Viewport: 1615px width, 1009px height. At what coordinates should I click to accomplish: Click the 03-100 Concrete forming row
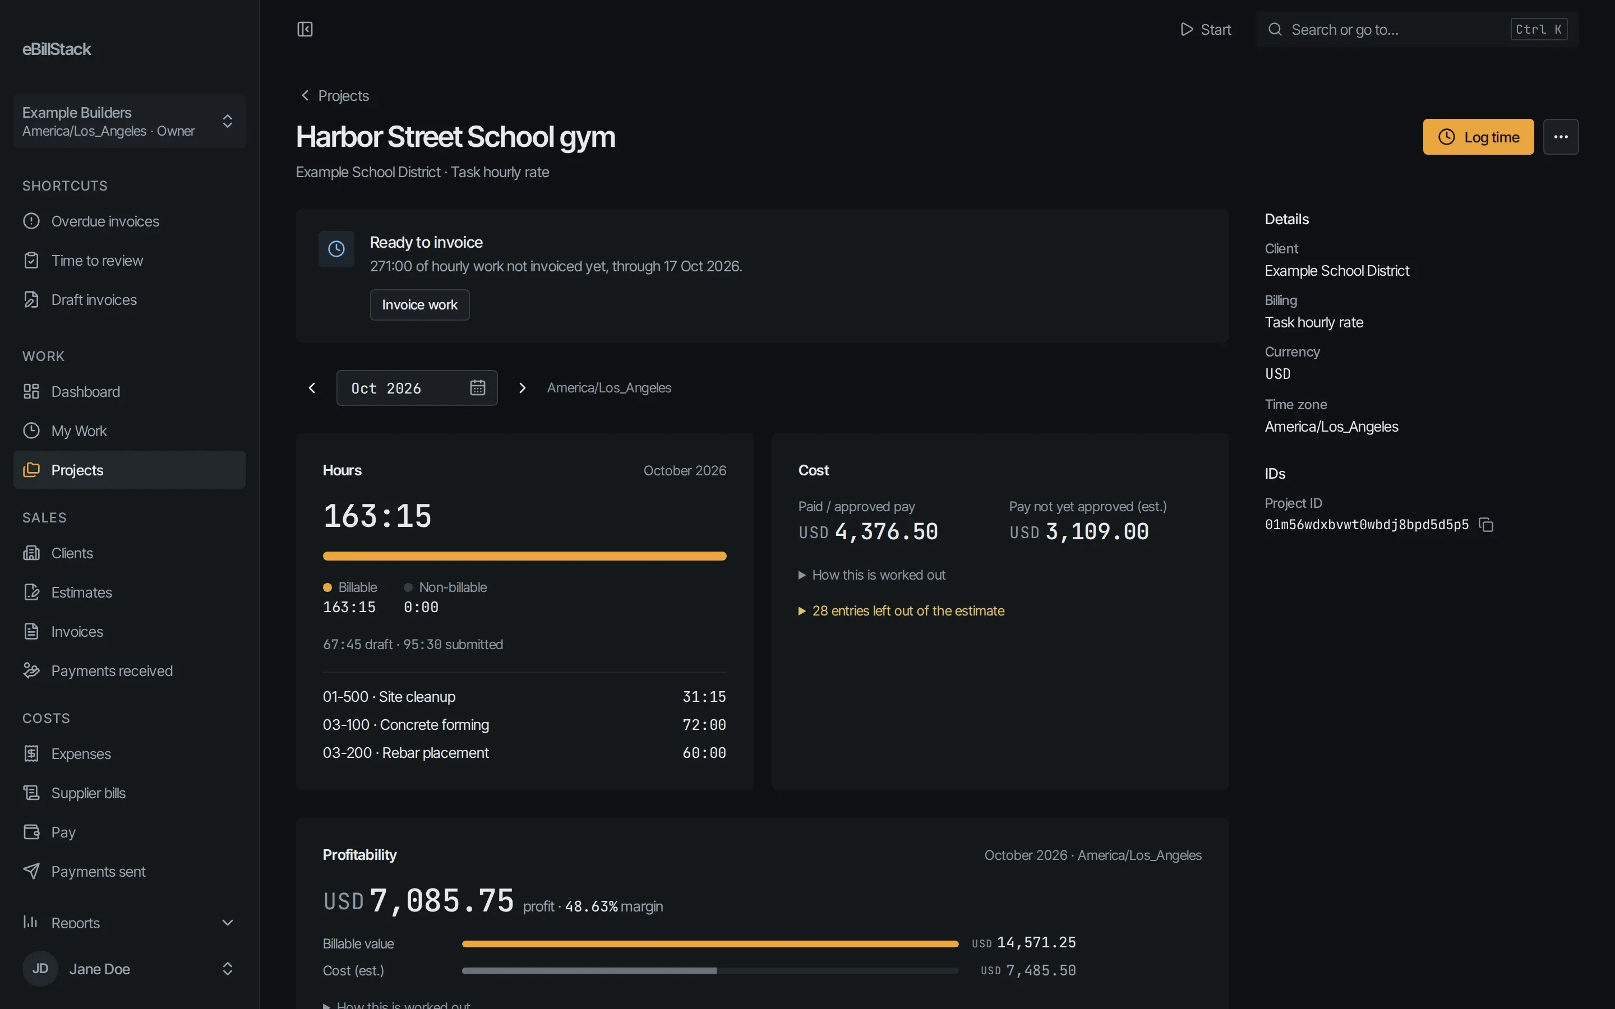pyautogui.click(x=524, y=725)
